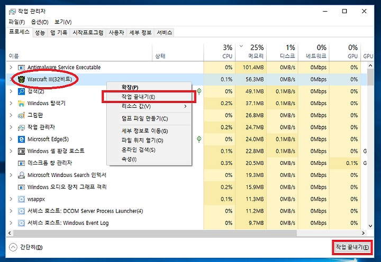Image resolution: width=381 pixels, height=262 pixels.
Task: Choose 작업 끝내기(E) in the context menu
Action: coord(149,97)
